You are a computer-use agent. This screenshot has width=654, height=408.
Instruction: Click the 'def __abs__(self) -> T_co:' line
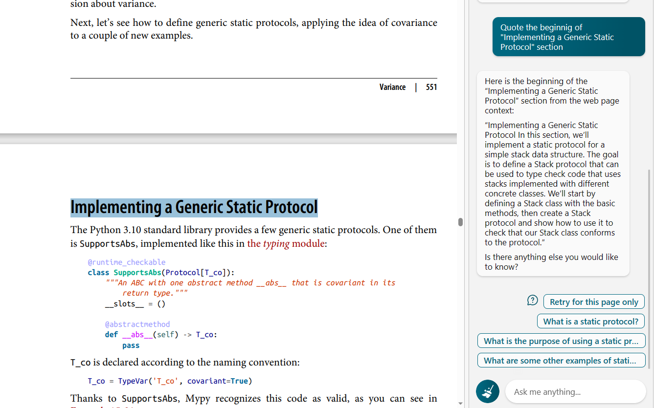click(x=161, y=335)
